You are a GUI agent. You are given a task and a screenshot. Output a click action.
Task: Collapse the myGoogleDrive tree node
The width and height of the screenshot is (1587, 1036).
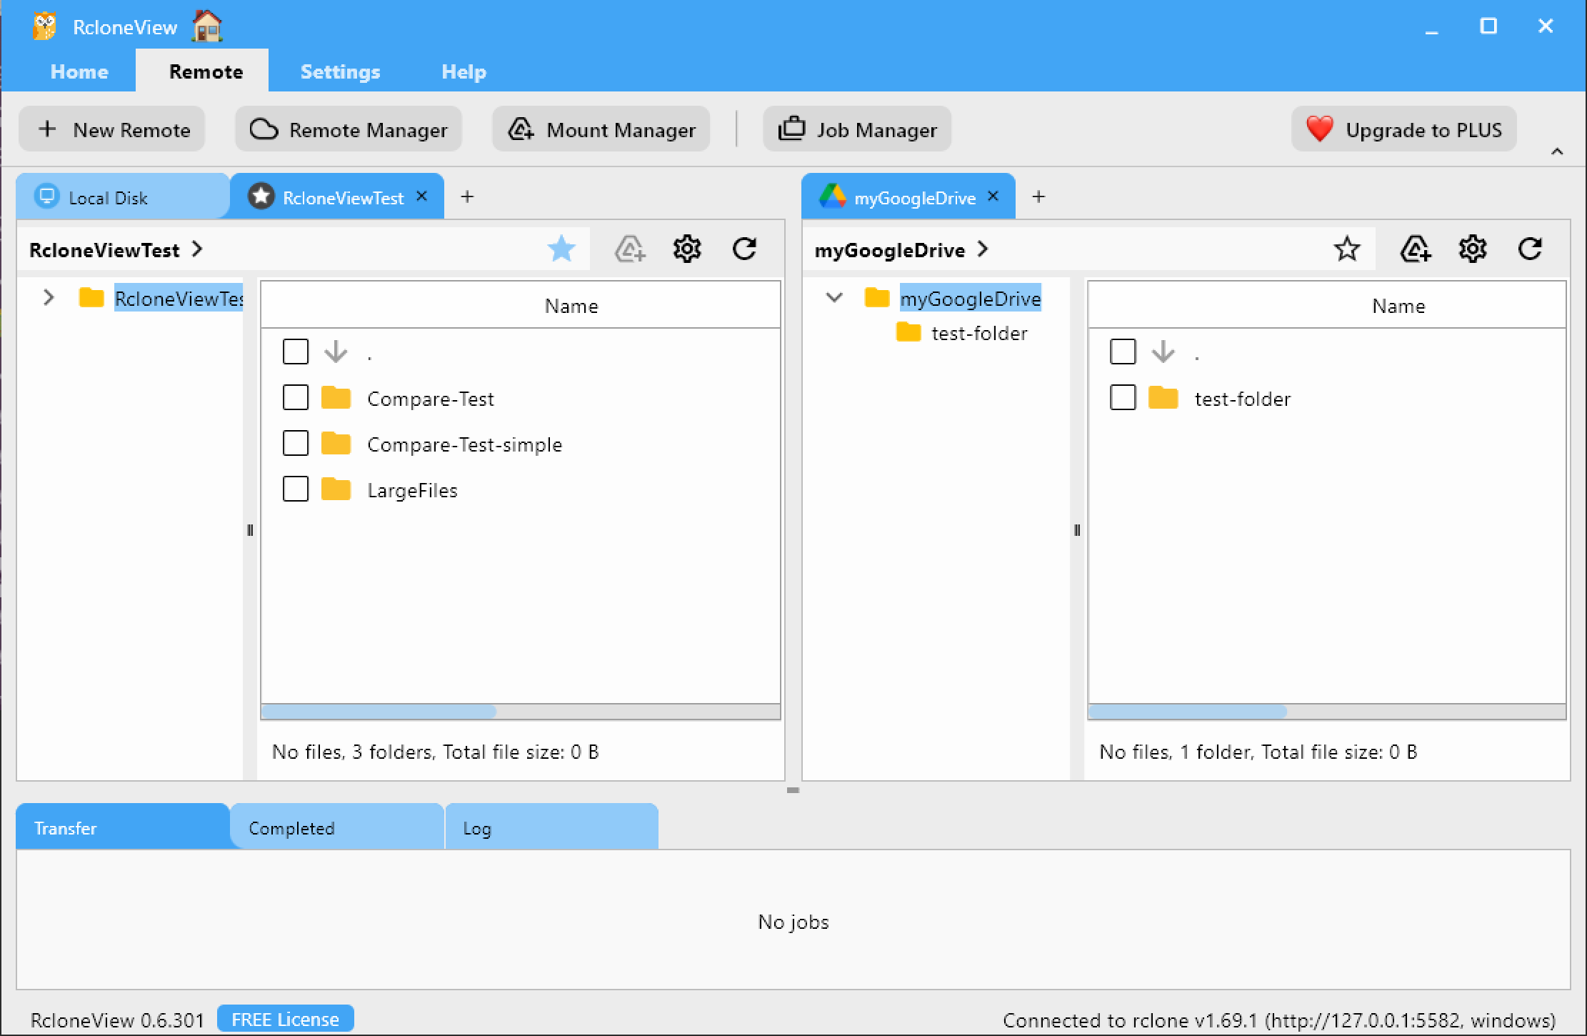pyautogui.click(x=833, y=298)
